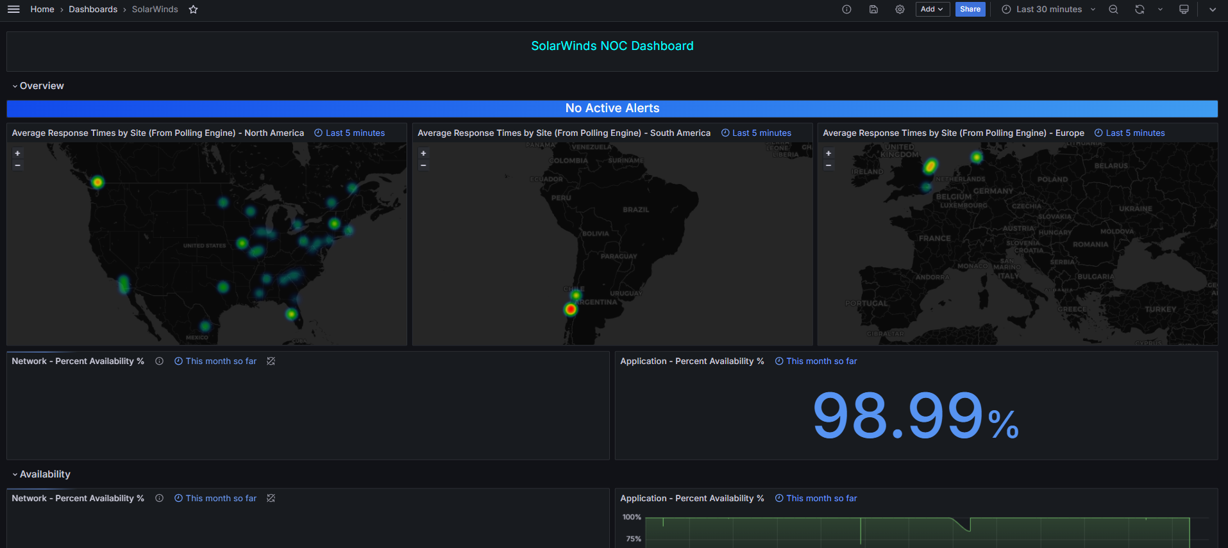Viewport: 1228px width, 548px height.
Task: Mark the dashboard as favorite with the star
Action: click(193, 10)
